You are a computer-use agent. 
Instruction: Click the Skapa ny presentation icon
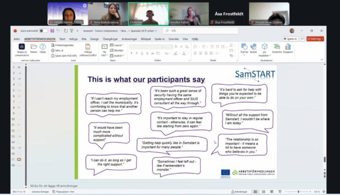pos(22,47)
